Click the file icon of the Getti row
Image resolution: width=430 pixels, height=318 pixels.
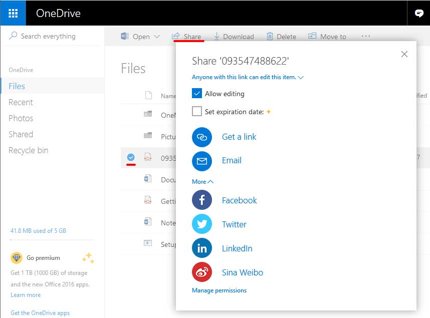148,200
